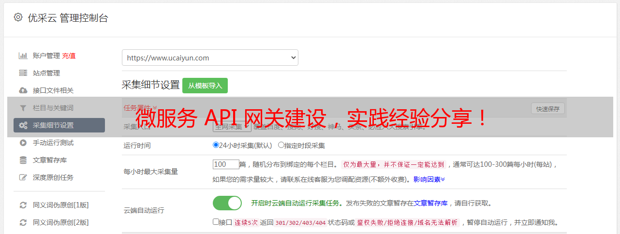Open 手动运行测试 in the sidebar
This screenshot has height=234, width=620.
pyautogui.click(x=53, y=143)
